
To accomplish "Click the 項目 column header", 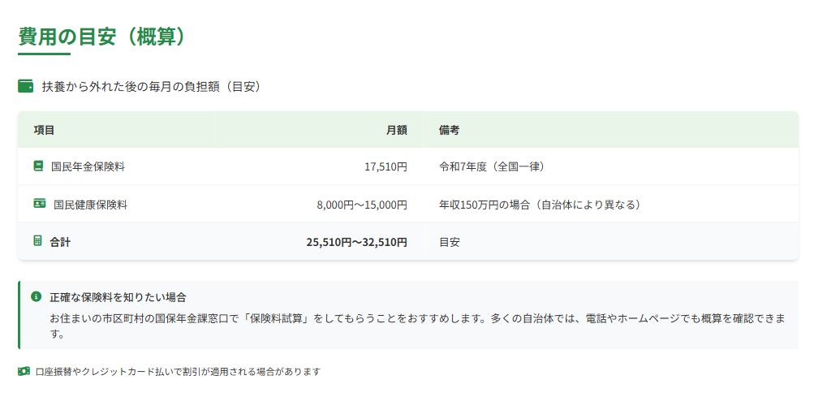I will (x=44, y=130).
